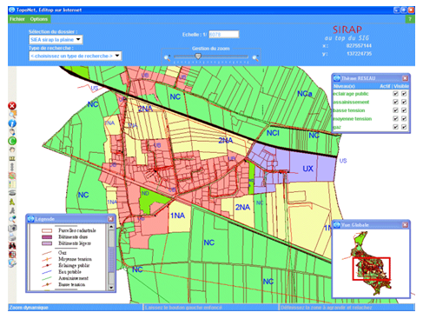Screen dimensions: 423x319
Task: Close the Vue Globale panel
Action: [405, 224]
